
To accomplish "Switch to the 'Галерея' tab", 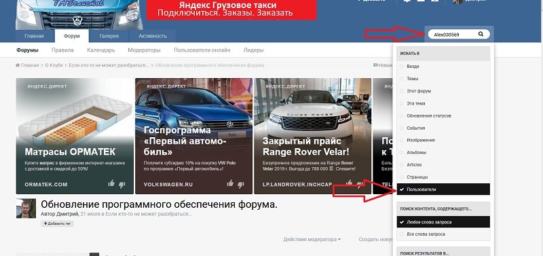I will click(x=109, y=36).
